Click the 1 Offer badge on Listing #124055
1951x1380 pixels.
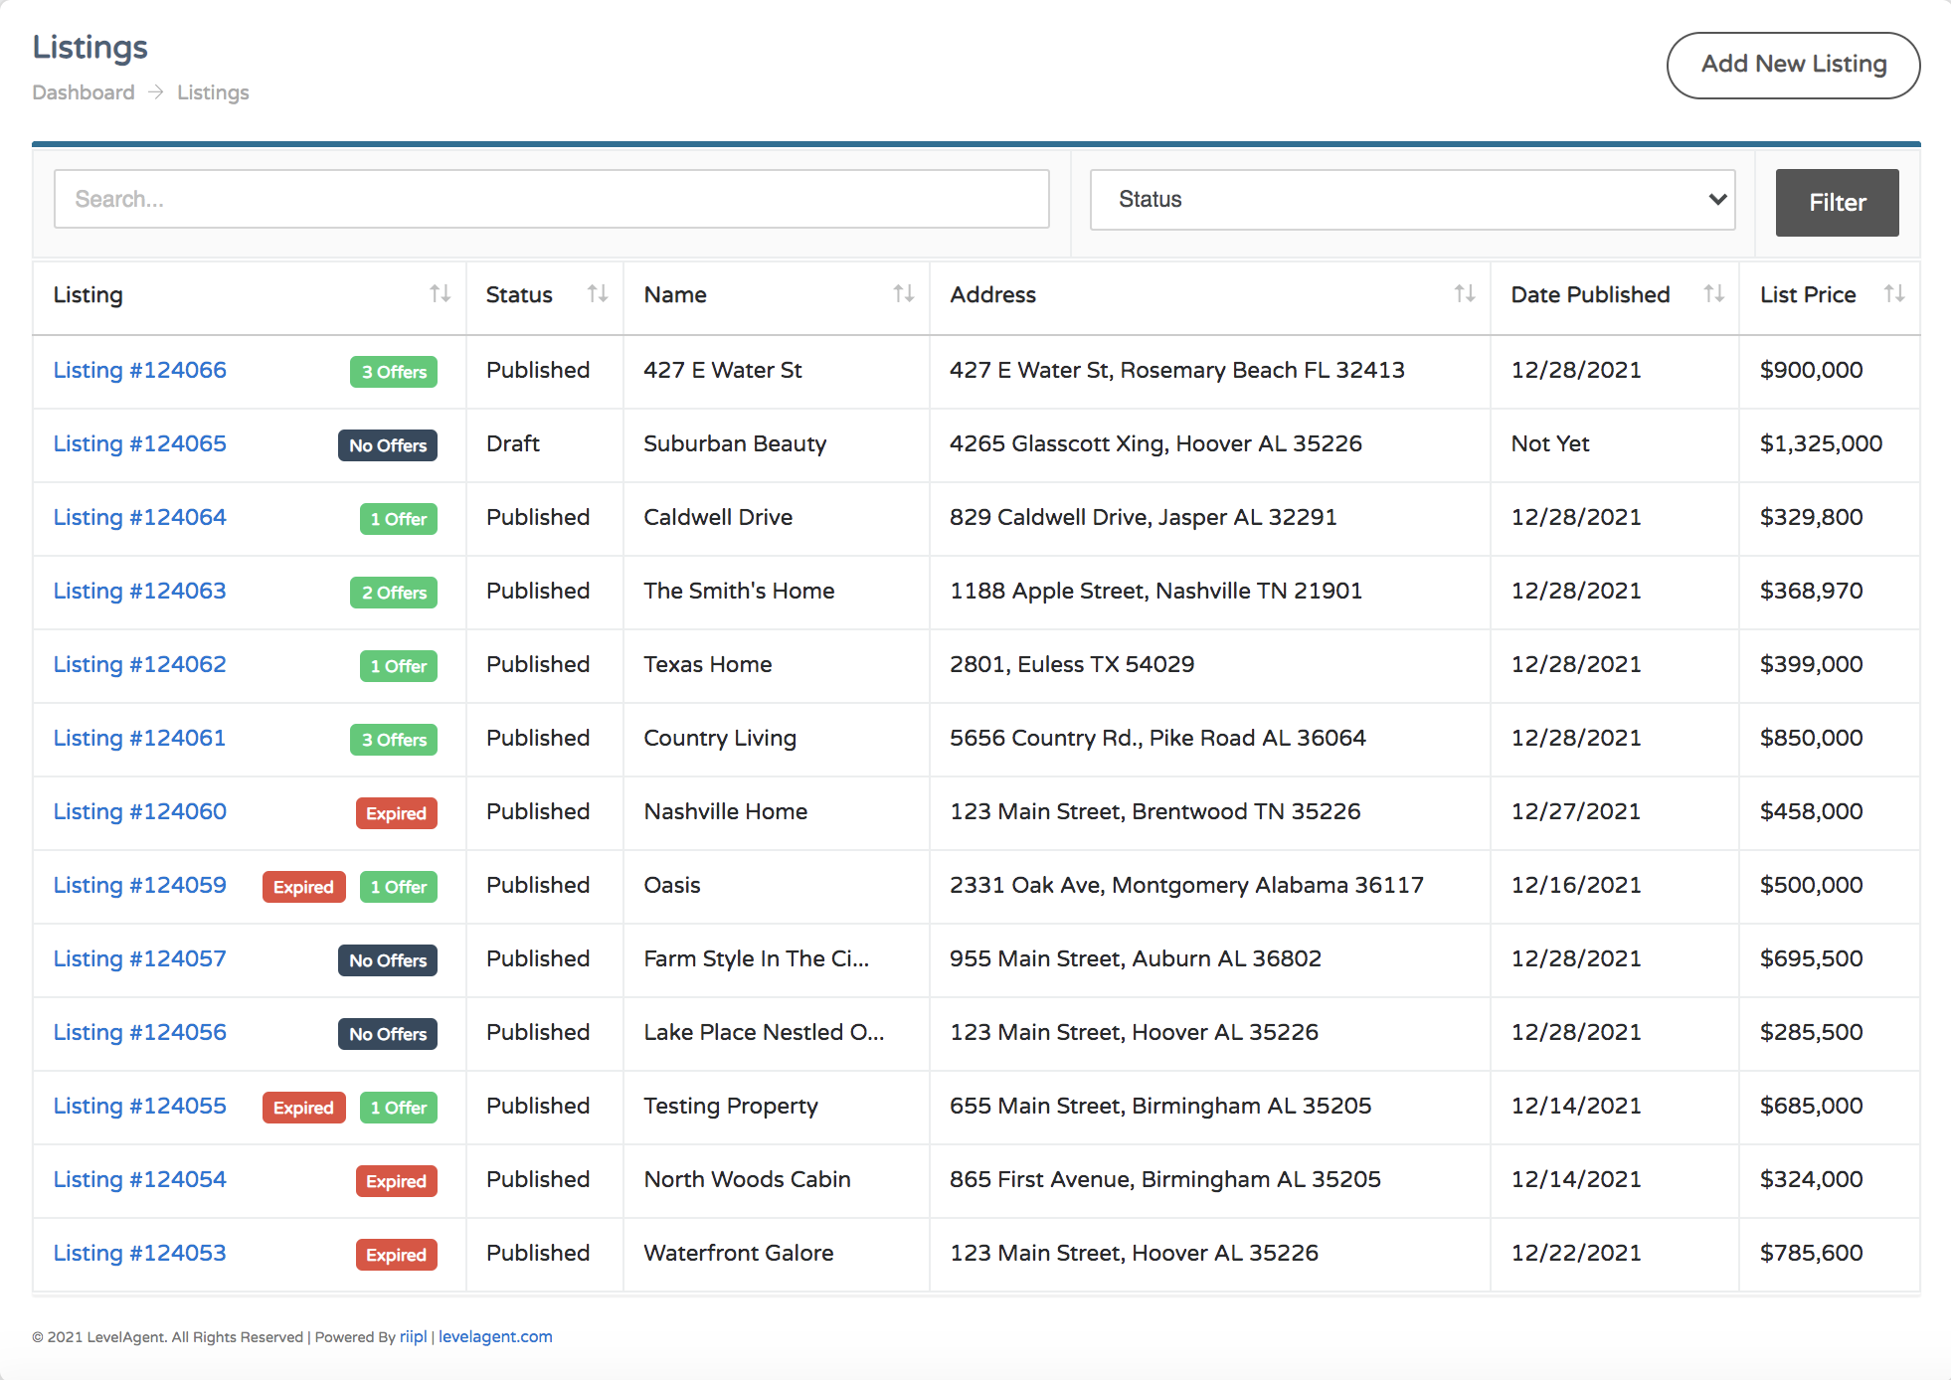click(x=399, y=1108)
